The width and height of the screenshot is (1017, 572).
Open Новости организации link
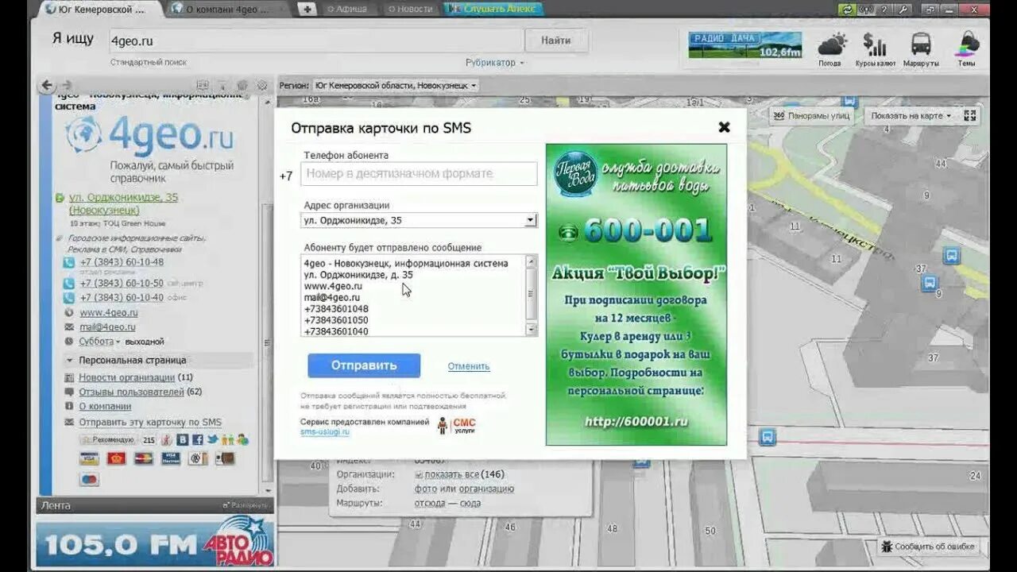pyautogui.click(x=126, y=377)
